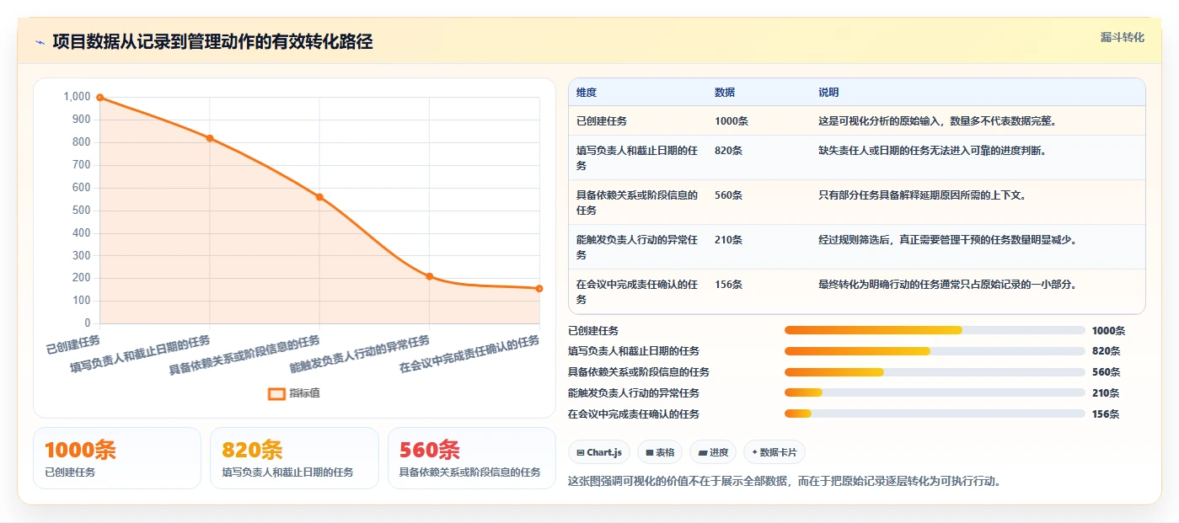This screenshot has width=1179, height=523.
Task: Click the 560条 value beside the progress bar
Action: (x=1106, y=372)
